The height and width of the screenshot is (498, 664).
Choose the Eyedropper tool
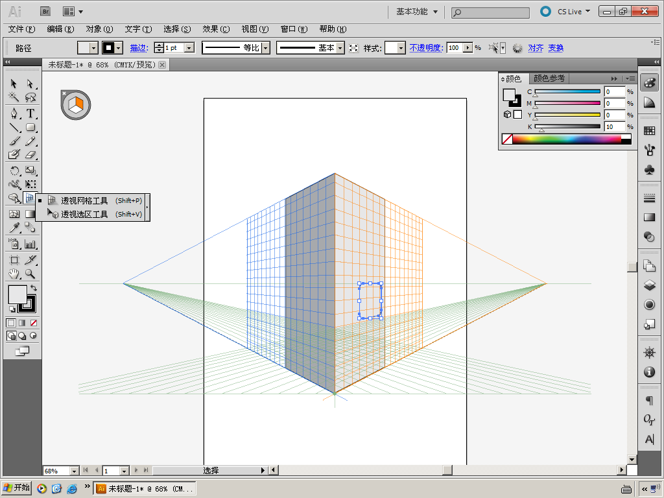pyautogui.click(x=14, y=228)
